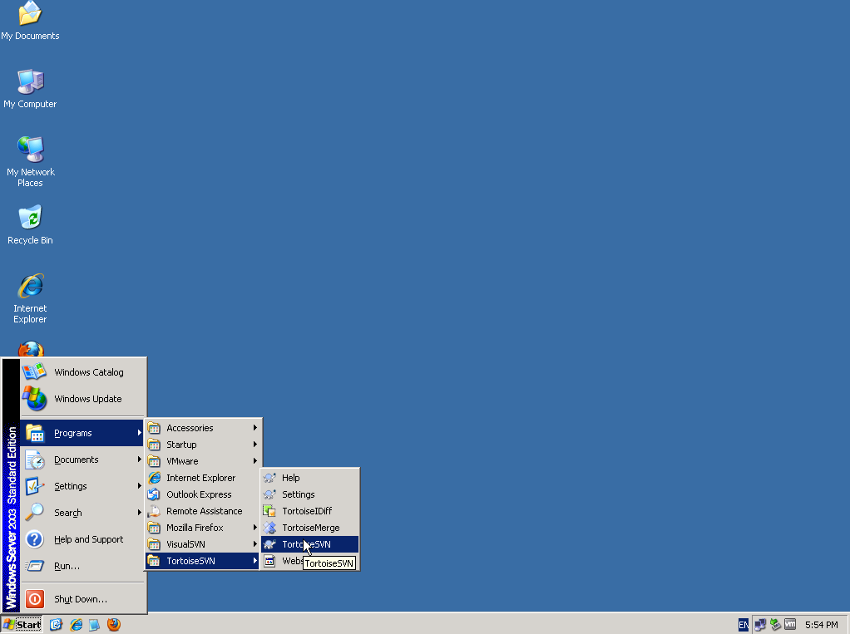The image size is (850, 634).
Task: Click the arrow beside Start menu Settings
Action: (x=140, y=485)
